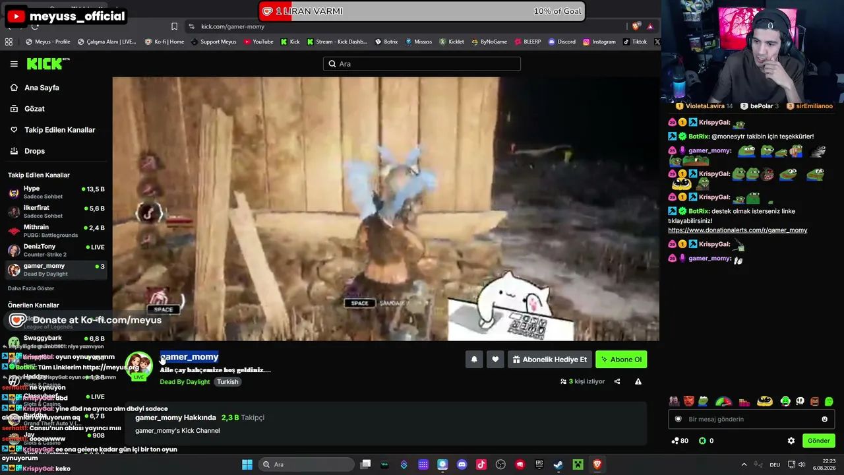Open Epic Games Launcher from taskbar
Screen dimensions: 844x475
[x=539, y=464]
